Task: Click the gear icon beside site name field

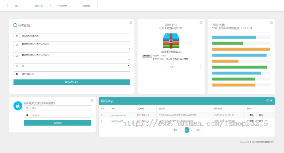Action: point(17,36)
